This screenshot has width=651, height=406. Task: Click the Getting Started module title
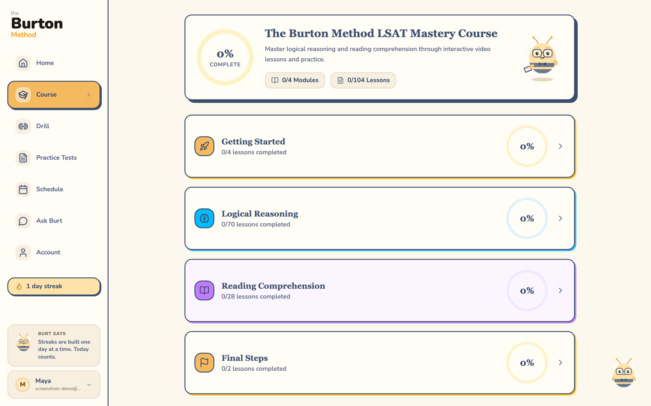tap(253, 142)
